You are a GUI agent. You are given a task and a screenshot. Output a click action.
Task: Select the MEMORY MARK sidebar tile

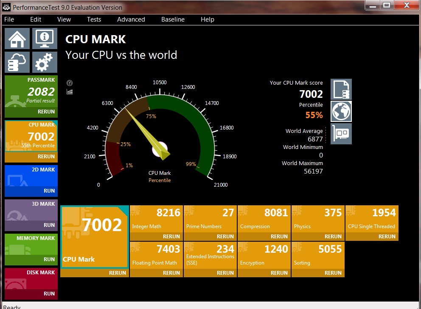[x=31, y=244]
